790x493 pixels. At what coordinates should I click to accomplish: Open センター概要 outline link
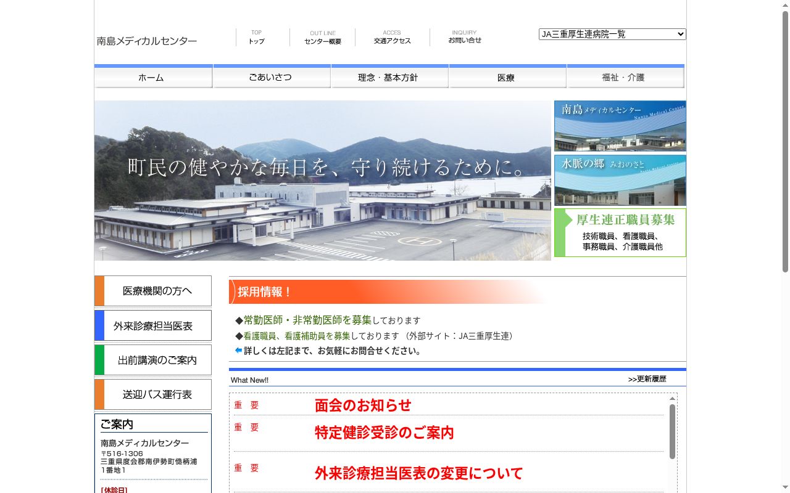point(322,38)
